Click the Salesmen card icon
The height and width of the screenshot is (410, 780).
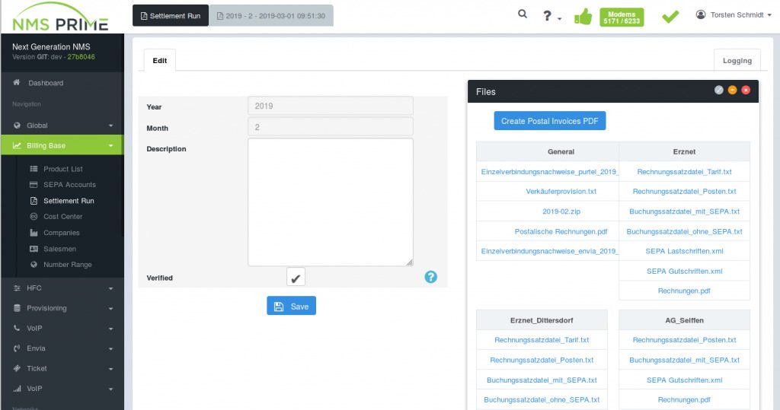pos(34,249)
